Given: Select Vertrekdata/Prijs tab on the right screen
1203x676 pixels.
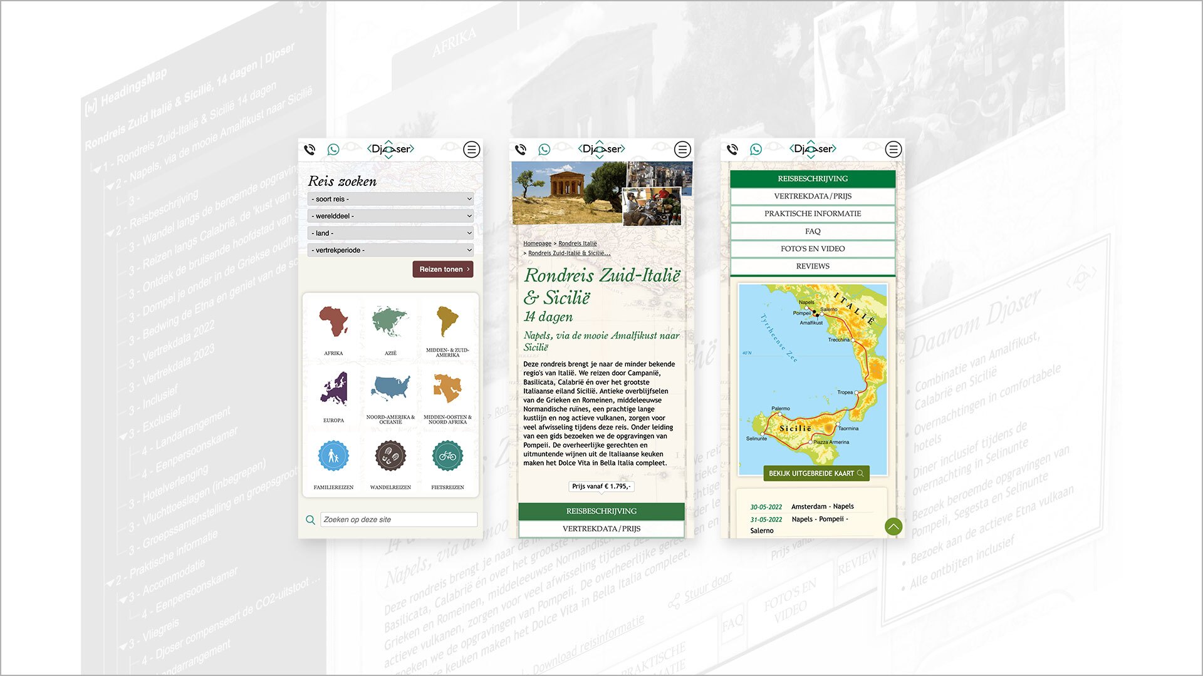Looking at the screenshot, I should coord(813,196).
